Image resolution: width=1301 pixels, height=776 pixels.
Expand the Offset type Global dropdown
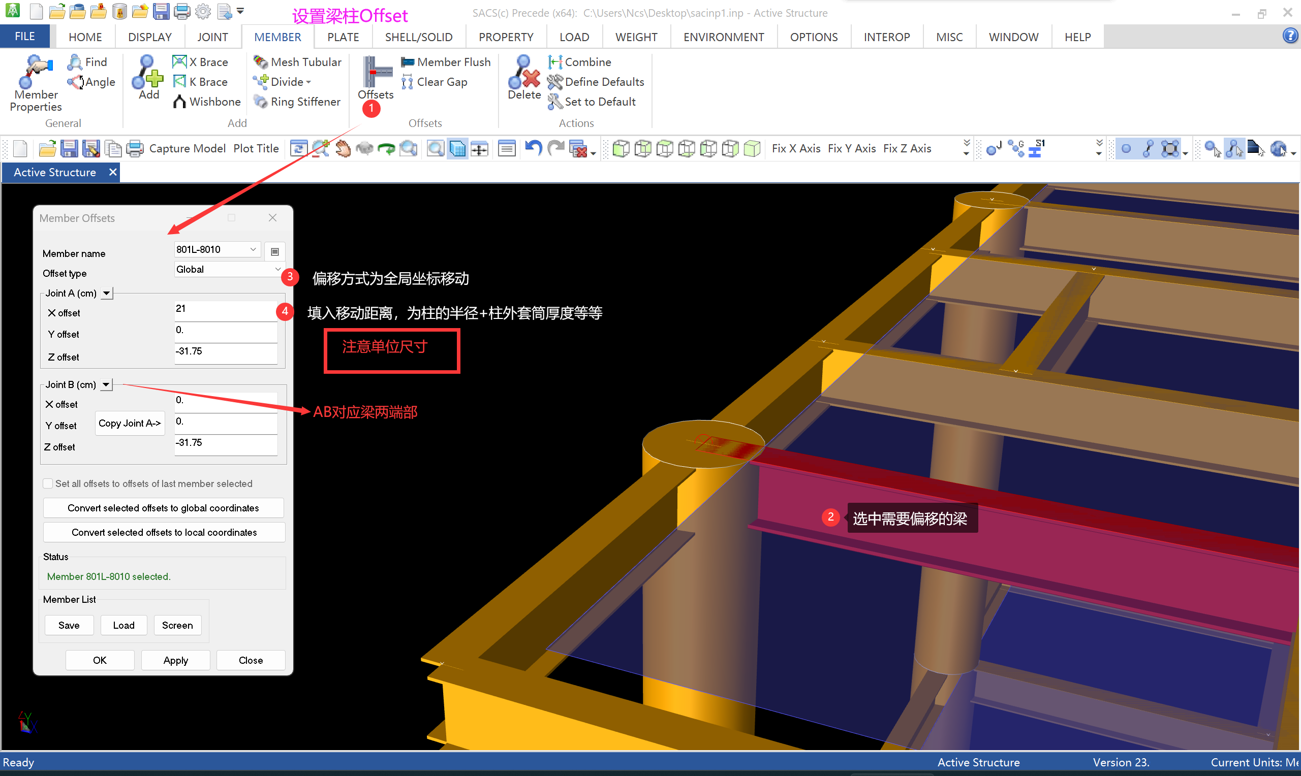tap(277, 269)
